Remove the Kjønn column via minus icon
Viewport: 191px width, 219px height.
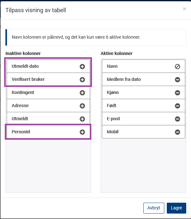(177, 93)
